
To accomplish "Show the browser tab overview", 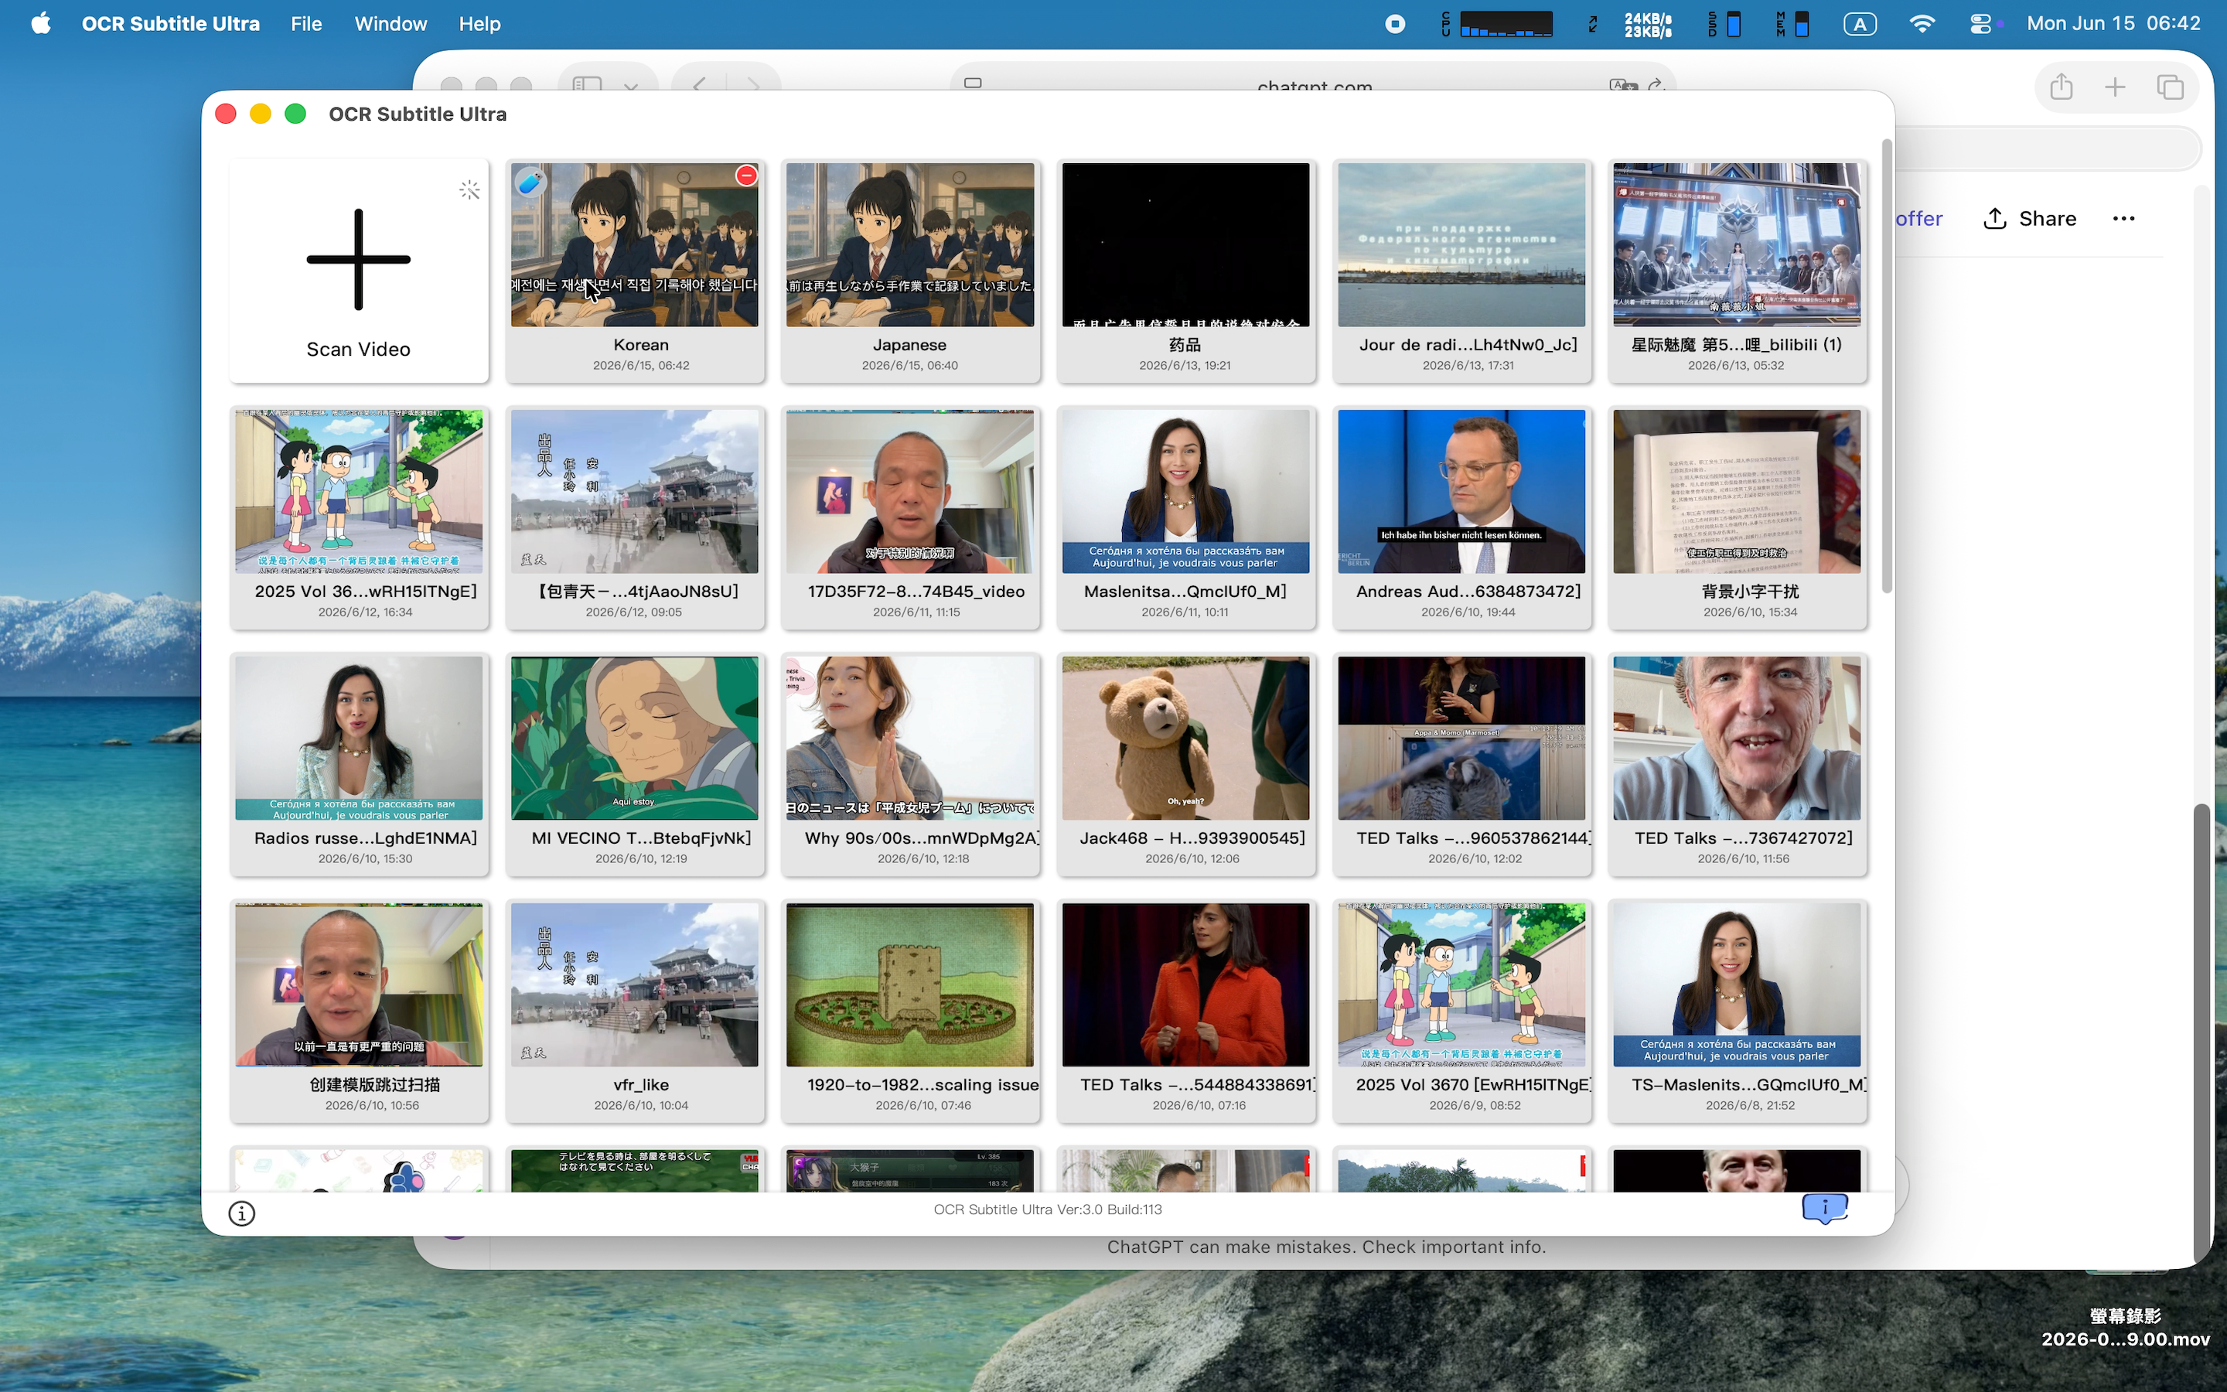I will click(2170, 87).
